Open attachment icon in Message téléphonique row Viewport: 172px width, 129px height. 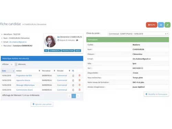point(73,85)
